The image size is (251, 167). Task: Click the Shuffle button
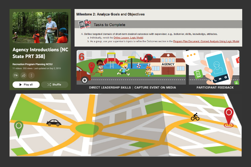(54, 85)
